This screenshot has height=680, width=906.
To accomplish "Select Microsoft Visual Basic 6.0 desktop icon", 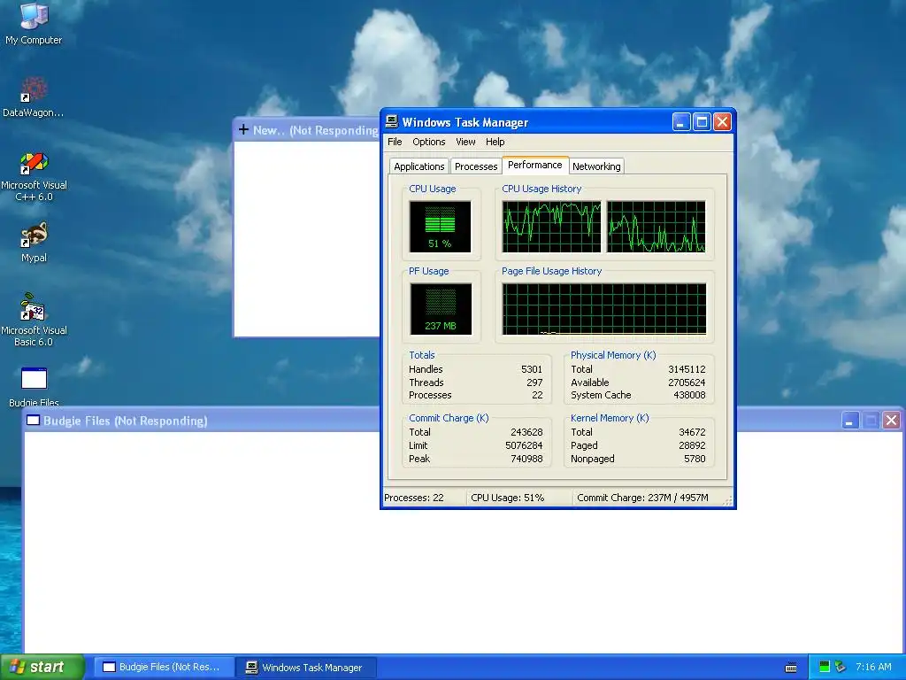I will tap(34, 319).
